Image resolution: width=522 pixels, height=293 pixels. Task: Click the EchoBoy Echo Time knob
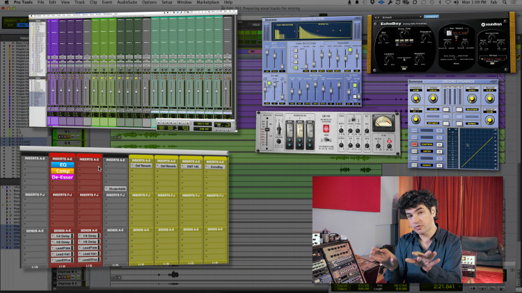404,33
